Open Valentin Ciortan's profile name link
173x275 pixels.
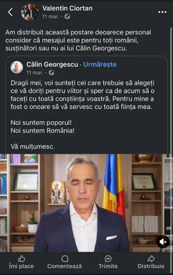tap(67, 8)
